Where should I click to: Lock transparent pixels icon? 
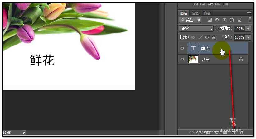point(193,37)
